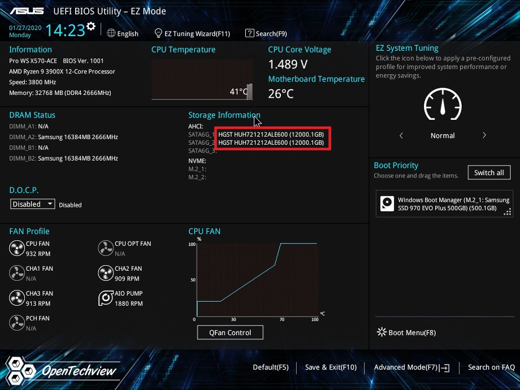520x390 pixels.
Task: Click the CHA2 FAN icon
Action: [x=106, y=273]
